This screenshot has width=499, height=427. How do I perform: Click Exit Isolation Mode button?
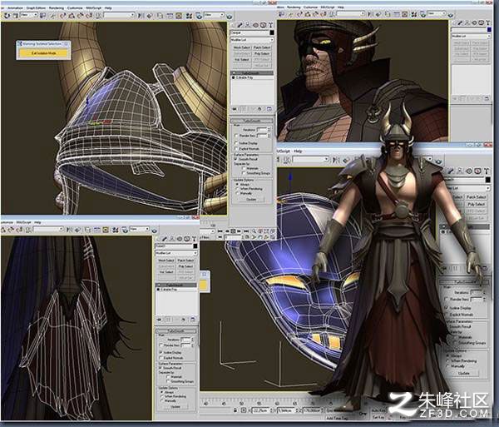pos(43,53)
